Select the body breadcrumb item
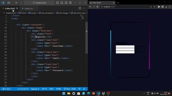Image resolution: width=172 pixels, height=96 pixels. click(x=34, y=13)
